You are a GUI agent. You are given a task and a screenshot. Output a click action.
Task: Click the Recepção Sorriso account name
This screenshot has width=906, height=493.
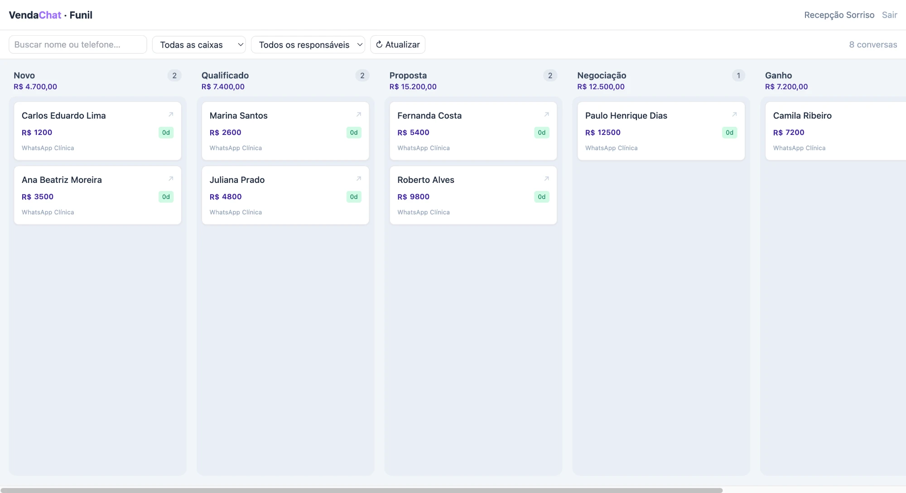click(839, 15)
